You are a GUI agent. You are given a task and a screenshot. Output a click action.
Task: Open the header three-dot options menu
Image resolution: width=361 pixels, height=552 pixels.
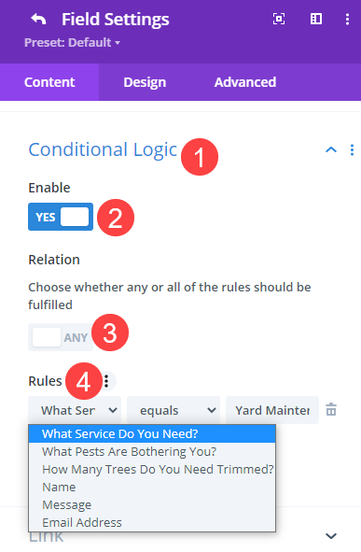tap(347, 19)
